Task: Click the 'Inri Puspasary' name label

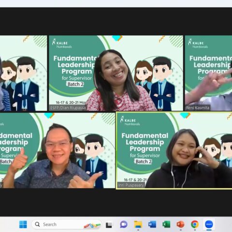Action: [x=131, y=185]
